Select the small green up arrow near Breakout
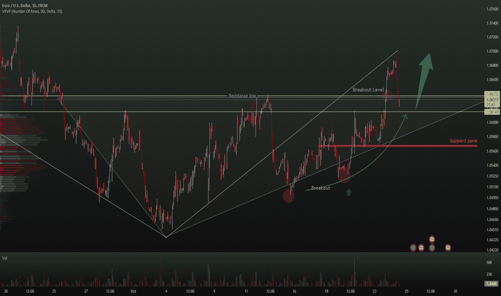This screenshot has width=501, height=296. (x=348, y=192)
